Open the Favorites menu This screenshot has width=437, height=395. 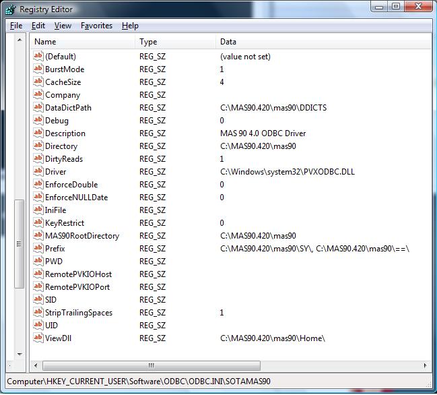coord(96,26)
